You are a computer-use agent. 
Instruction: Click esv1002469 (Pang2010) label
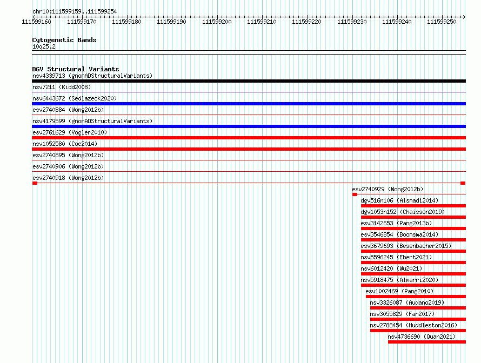[400, 291]
